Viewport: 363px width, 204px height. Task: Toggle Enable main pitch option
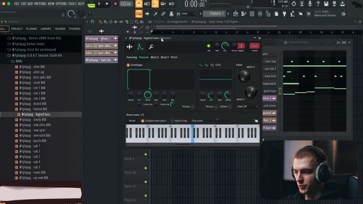pyautogui.click(x=142, y=121)
